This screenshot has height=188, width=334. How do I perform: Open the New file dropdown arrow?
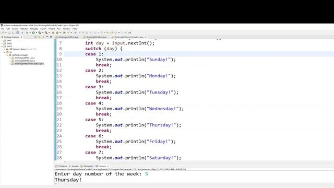(6, 32)
